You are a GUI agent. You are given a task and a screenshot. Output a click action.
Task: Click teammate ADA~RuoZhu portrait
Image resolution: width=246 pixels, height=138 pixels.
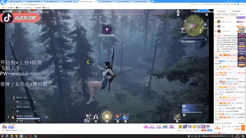tap(14, 108)
